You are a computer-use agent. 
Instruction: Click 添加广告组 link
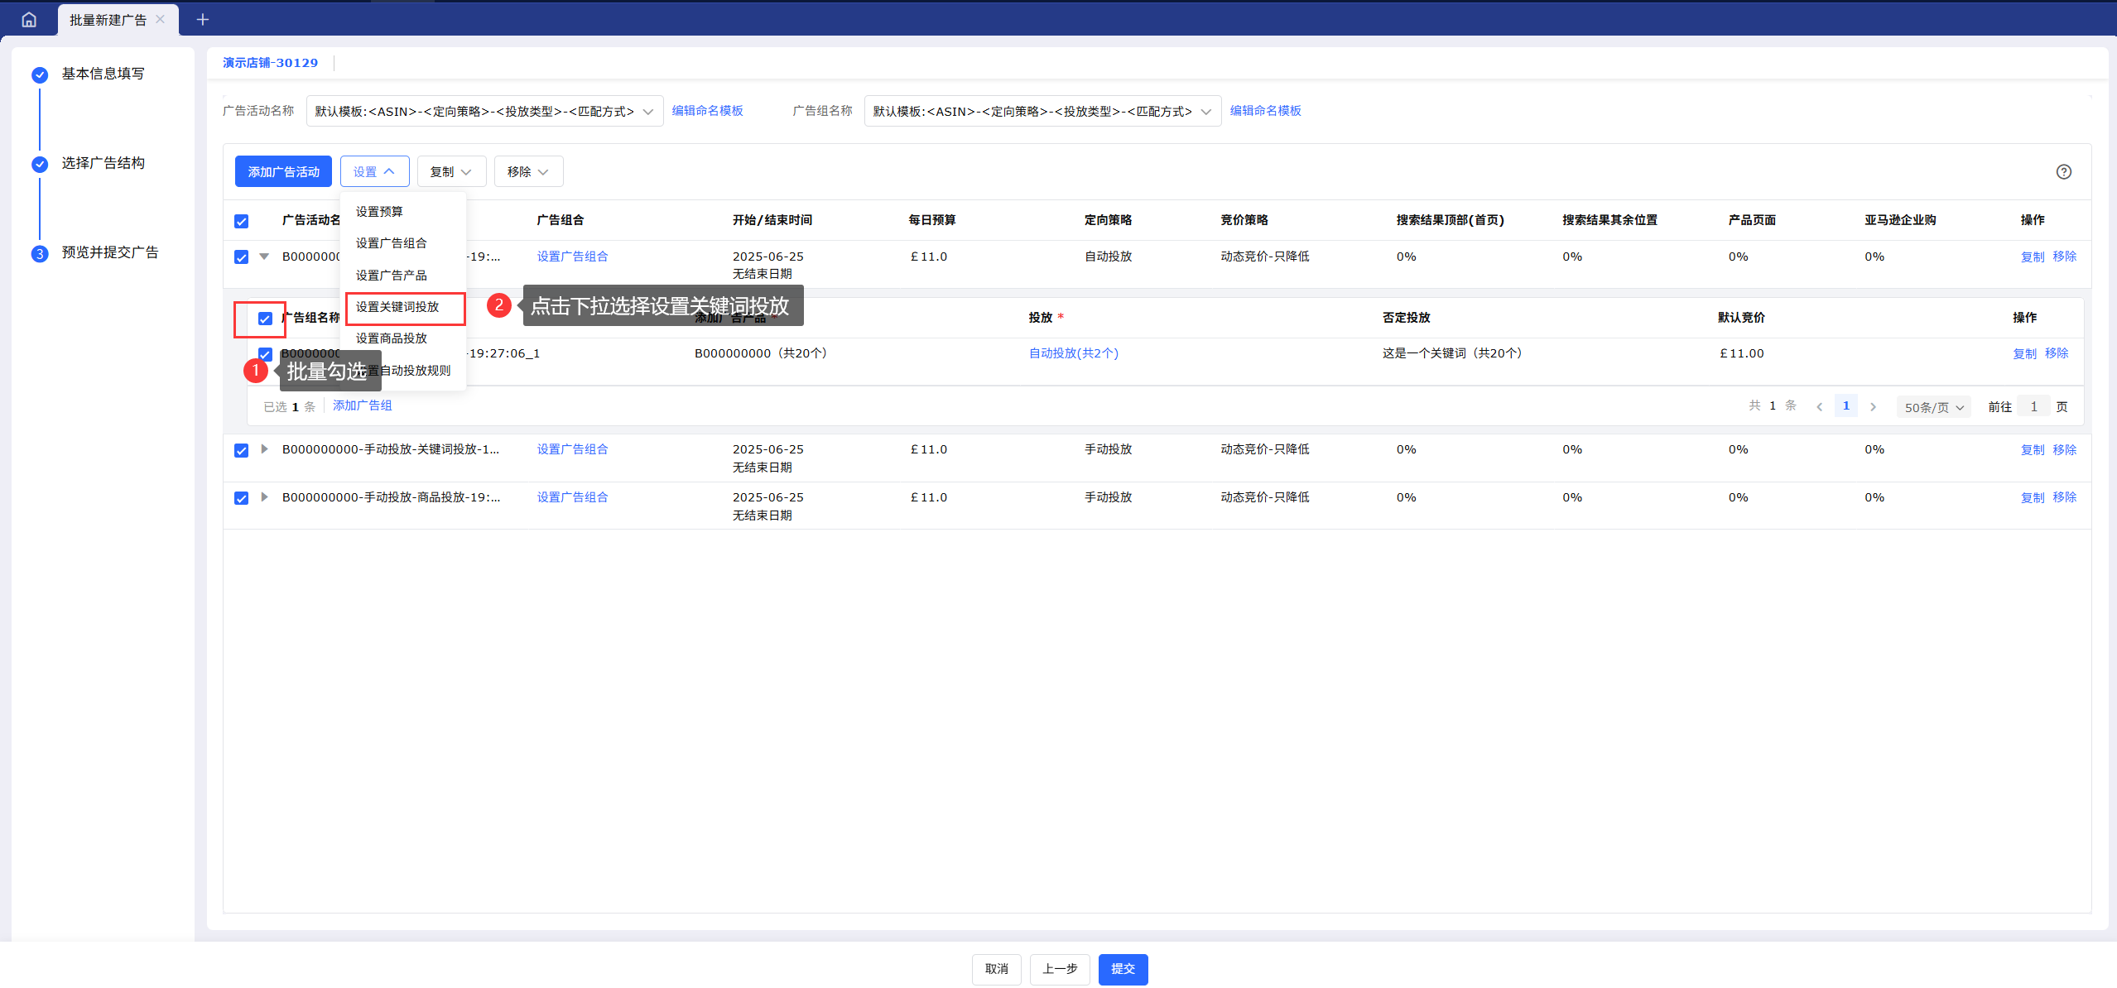(363, 405)
